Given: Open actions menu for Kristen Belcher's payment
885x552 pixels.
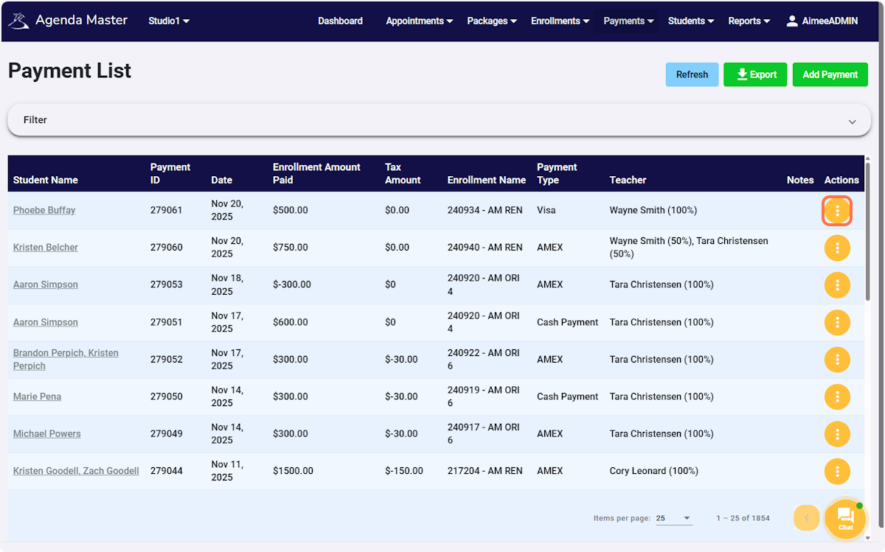Looking at the screenshot, I should [837, 248].
